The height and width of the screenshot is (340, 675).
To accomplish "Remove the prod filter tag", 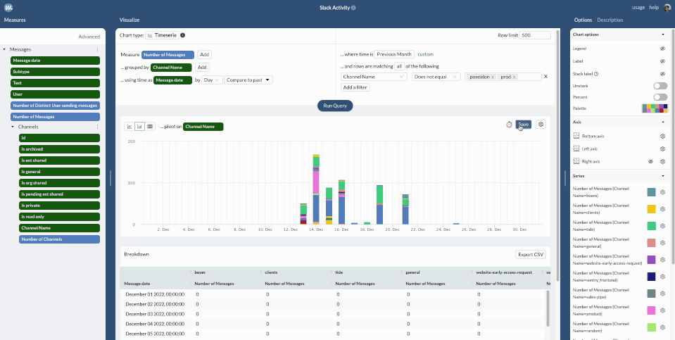I will click(515, 77).
